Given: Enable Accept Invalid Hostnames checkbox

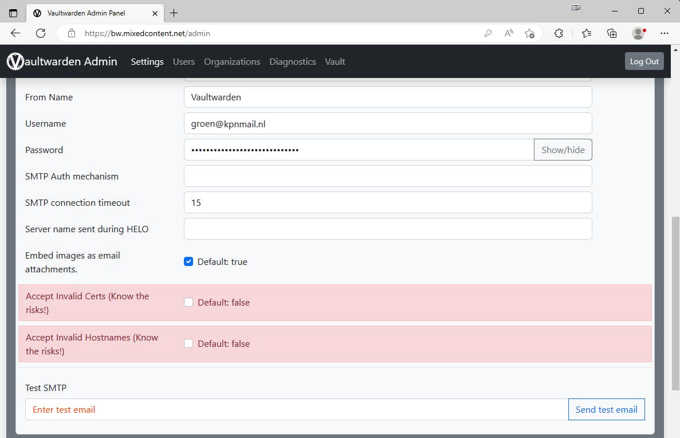Looking at the screenshot, I should (x=188, y=343).
